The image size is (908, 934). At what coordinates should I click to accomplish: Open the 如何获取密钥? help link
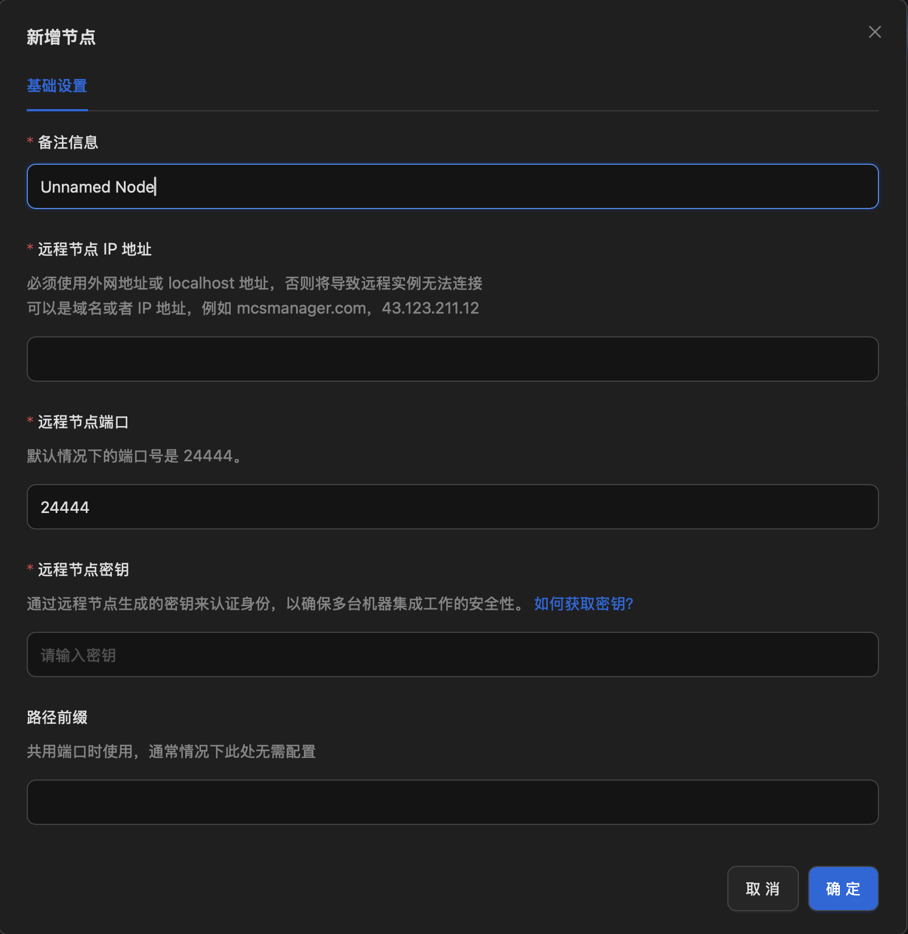click(x=583, y=604)
